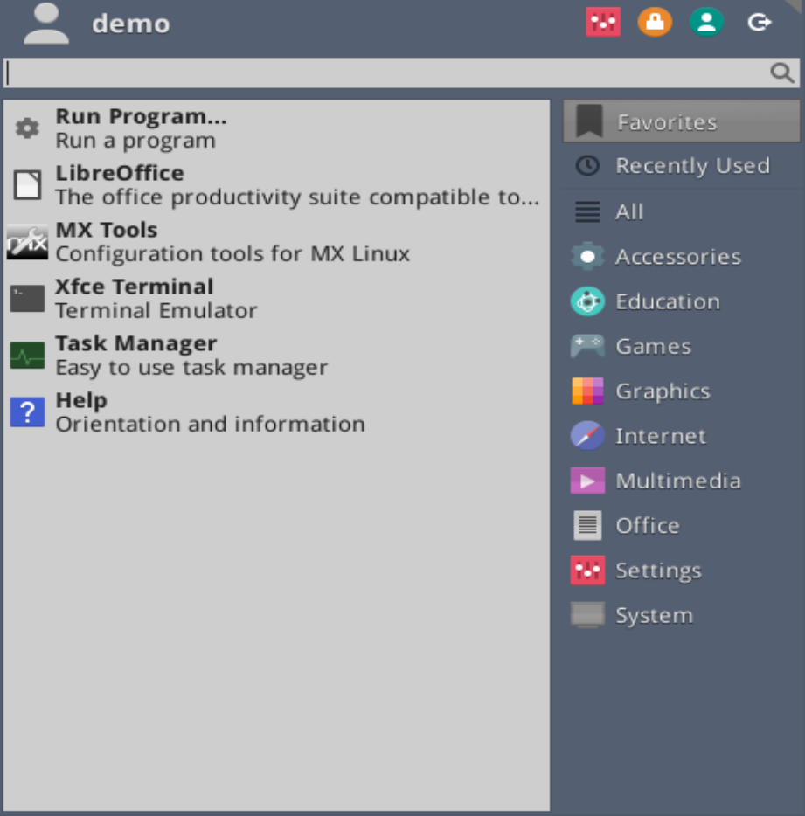Click the Accessories category icon

[x=587, y=256]
